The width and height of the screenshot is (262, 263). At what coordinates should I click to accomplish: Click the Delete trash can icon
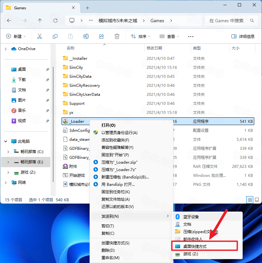pyautogui.click(x=117, y=36)
